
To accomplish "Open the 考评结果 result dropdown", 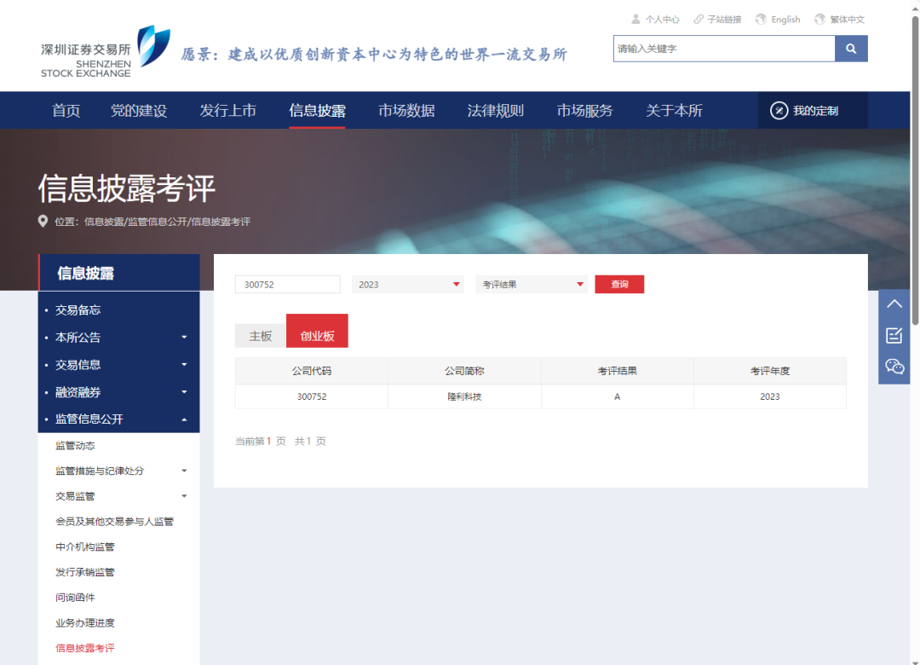I will pos(531,284).
